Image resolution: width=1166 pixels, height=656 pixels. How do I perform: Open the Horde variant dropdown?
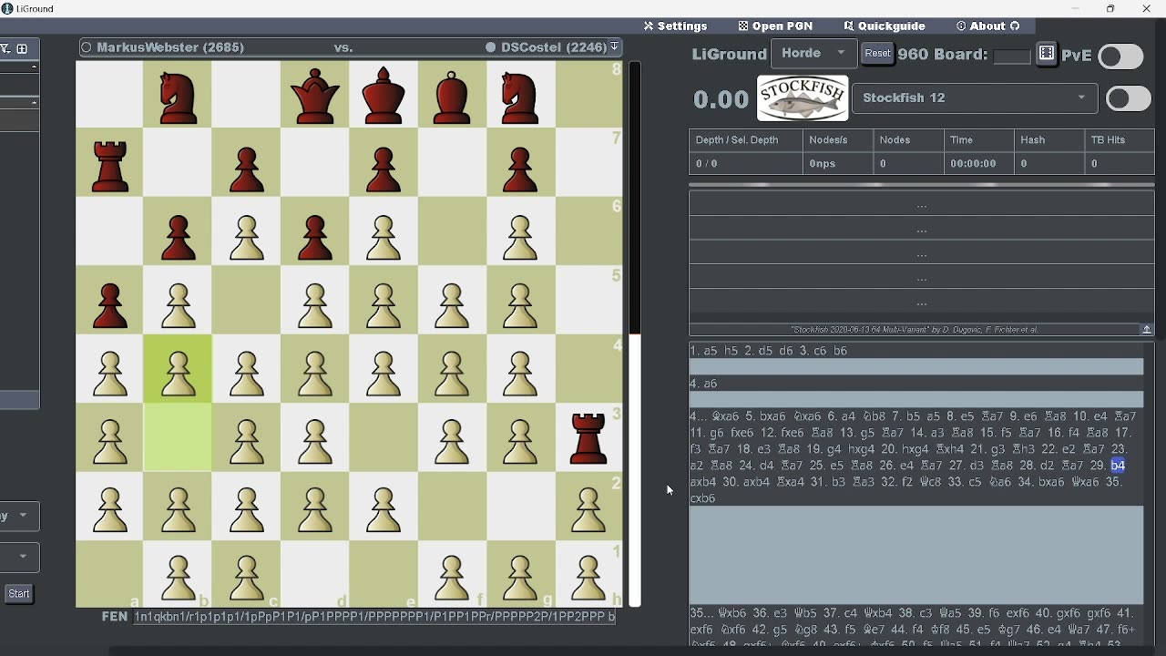pyautogui.click(x=814, y=54)
